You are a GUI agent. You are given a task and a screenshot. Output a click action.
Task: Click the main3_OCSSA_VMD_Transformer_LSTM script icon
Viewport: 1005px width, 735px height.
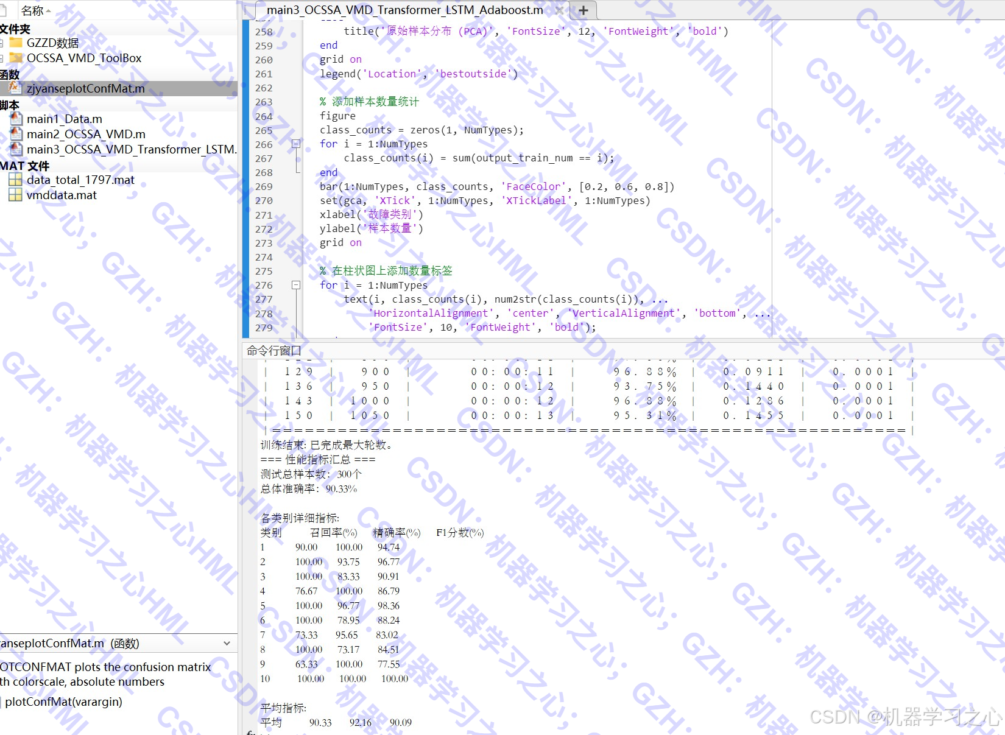16,149
